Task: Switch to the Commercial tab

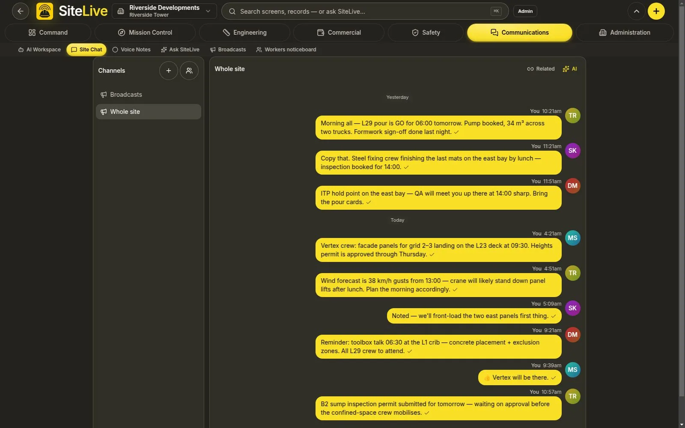Action: coord(339,33)
